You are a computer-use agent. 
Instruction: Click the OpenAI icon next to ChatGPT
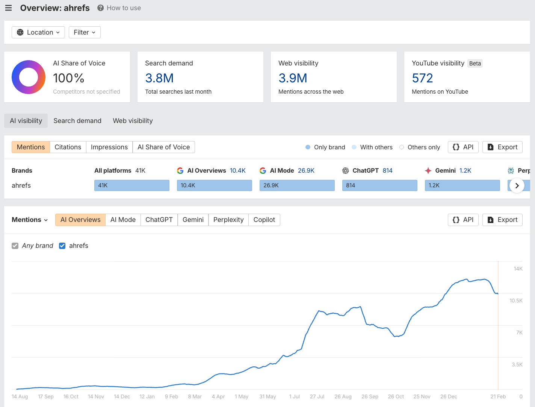point(346,170)
